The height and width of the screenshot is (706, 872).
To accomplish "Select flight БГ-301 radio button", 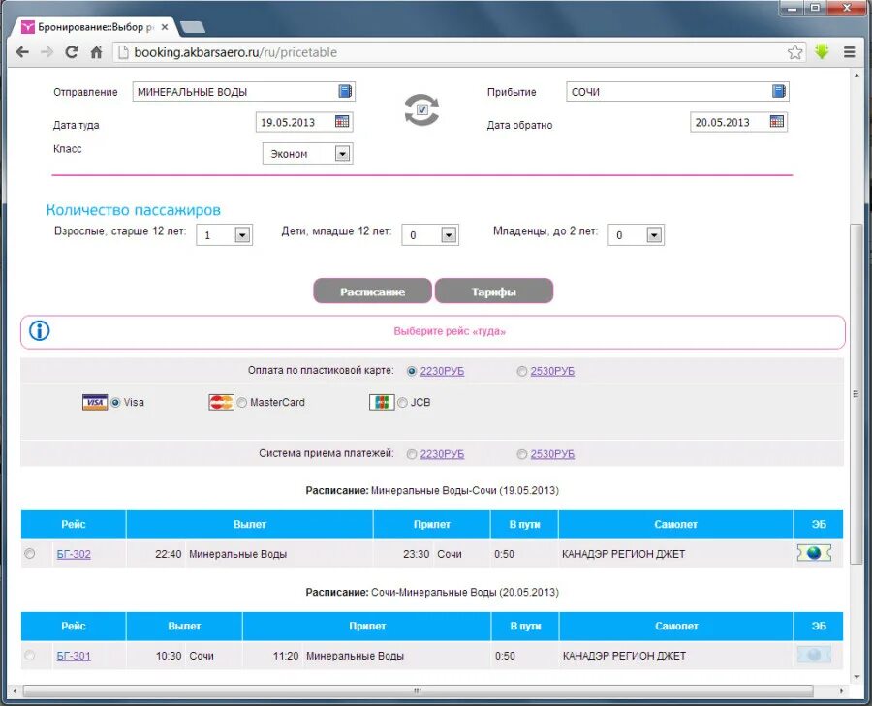I will (x=29, y=656).
